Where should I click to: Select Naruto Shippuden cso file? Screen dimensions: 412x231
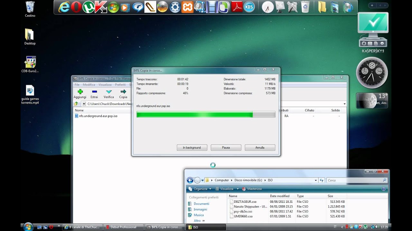(248, 206)
